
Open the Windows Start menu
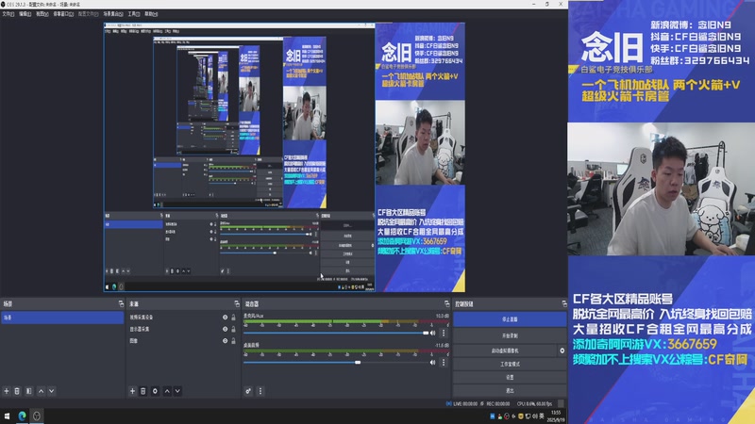pyautogui.click(x=7, y=416)
